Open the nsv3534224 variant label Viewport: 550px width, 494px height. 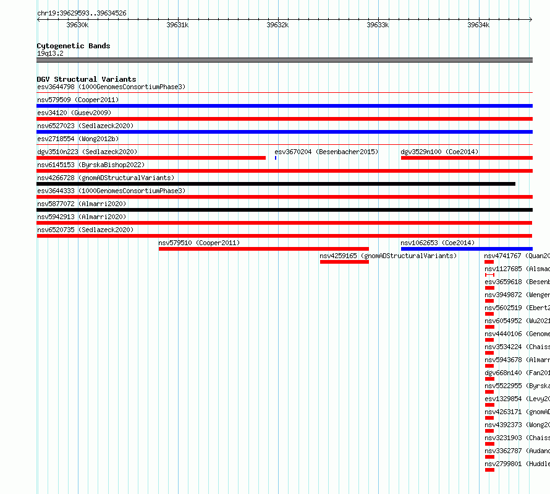click(x=517, y=347)
